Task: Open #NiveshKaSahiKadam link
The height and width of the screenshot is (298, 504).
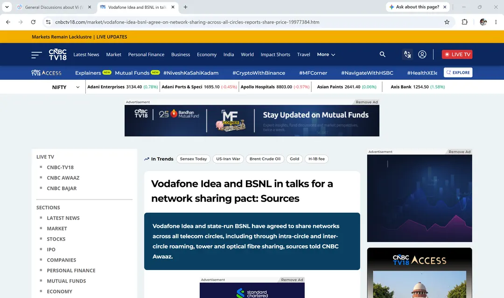Action: point(191,73)
